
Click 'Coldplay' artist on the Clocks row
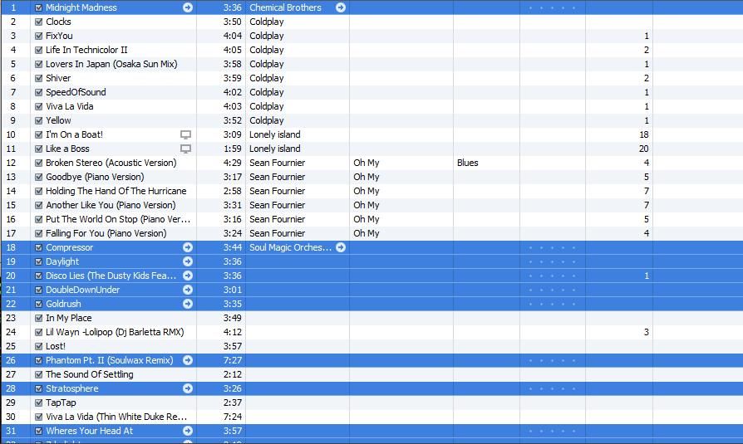(267, 22)
